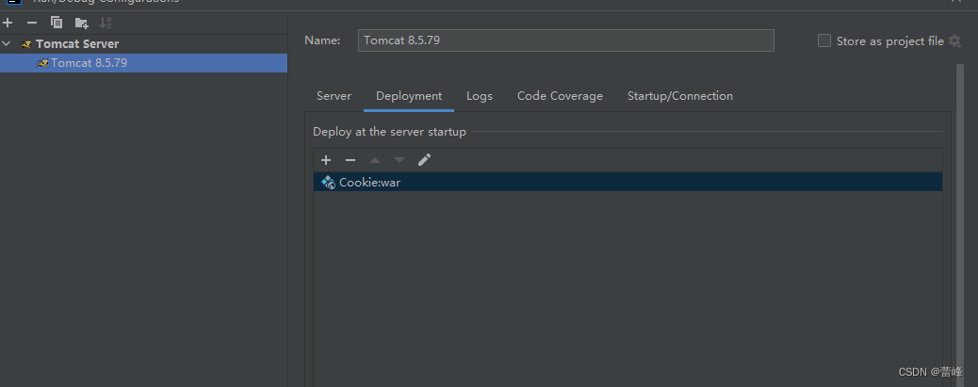Screen dimensions: 978x387
Task: Select Tomcat Server group in tree
Action: 76,44
